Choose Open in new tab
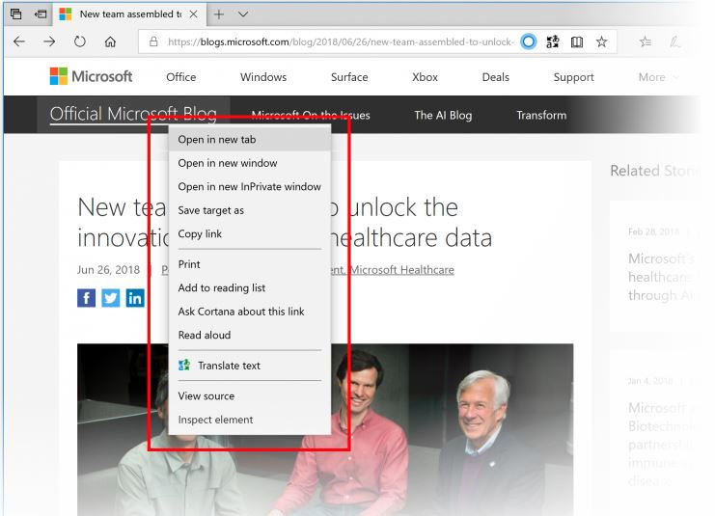The width and height of the screenshot is (715, 516). tap(249, 140)
